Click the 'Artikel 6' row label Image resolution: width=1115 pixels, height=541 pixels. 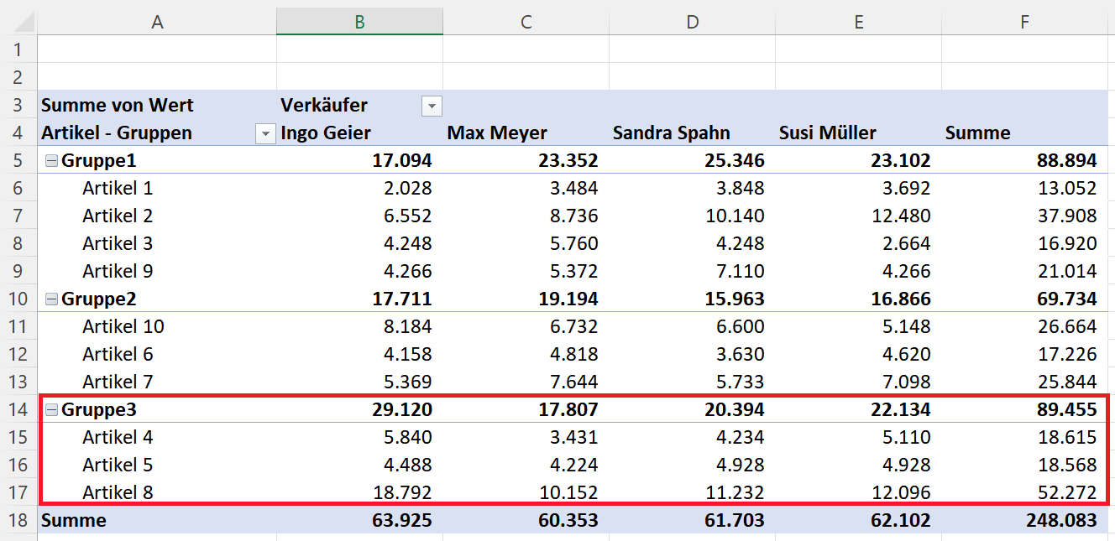pyautogui.click(x=118, y=354)
